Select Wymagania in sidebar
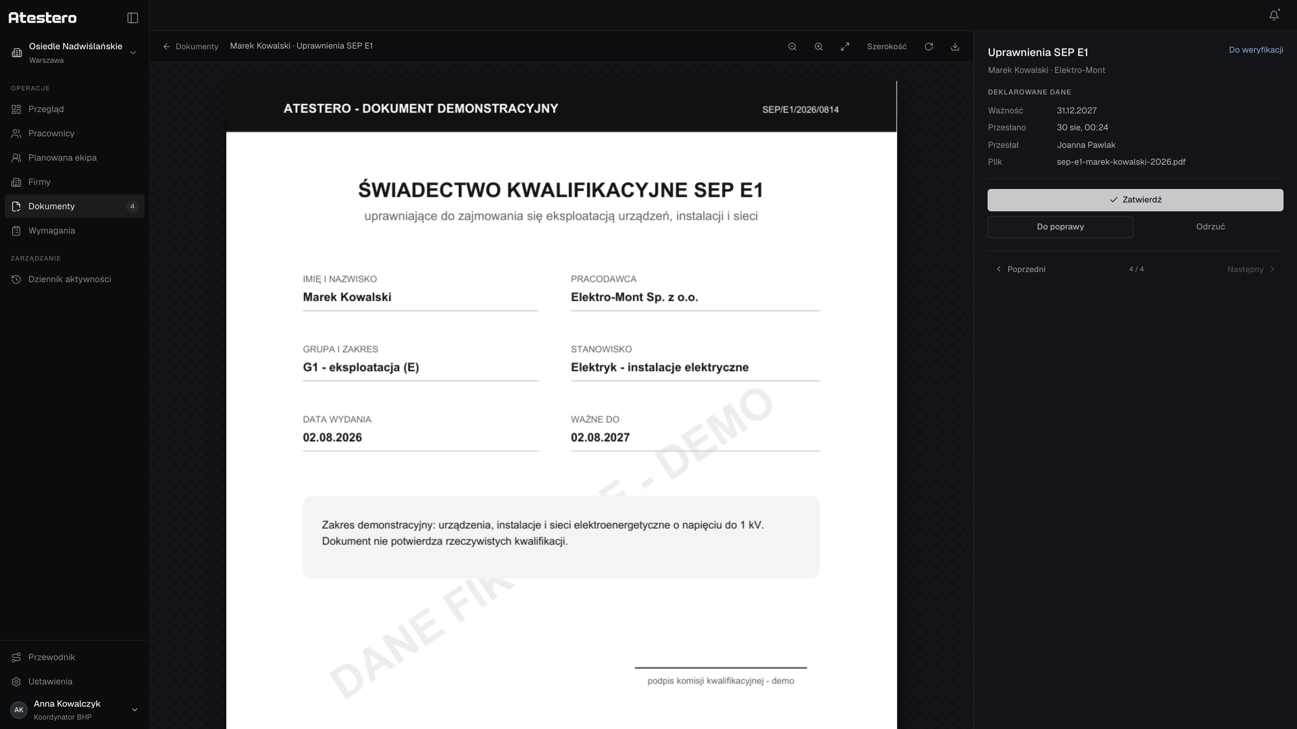The image size is (1297, 729). coord(75,231)
